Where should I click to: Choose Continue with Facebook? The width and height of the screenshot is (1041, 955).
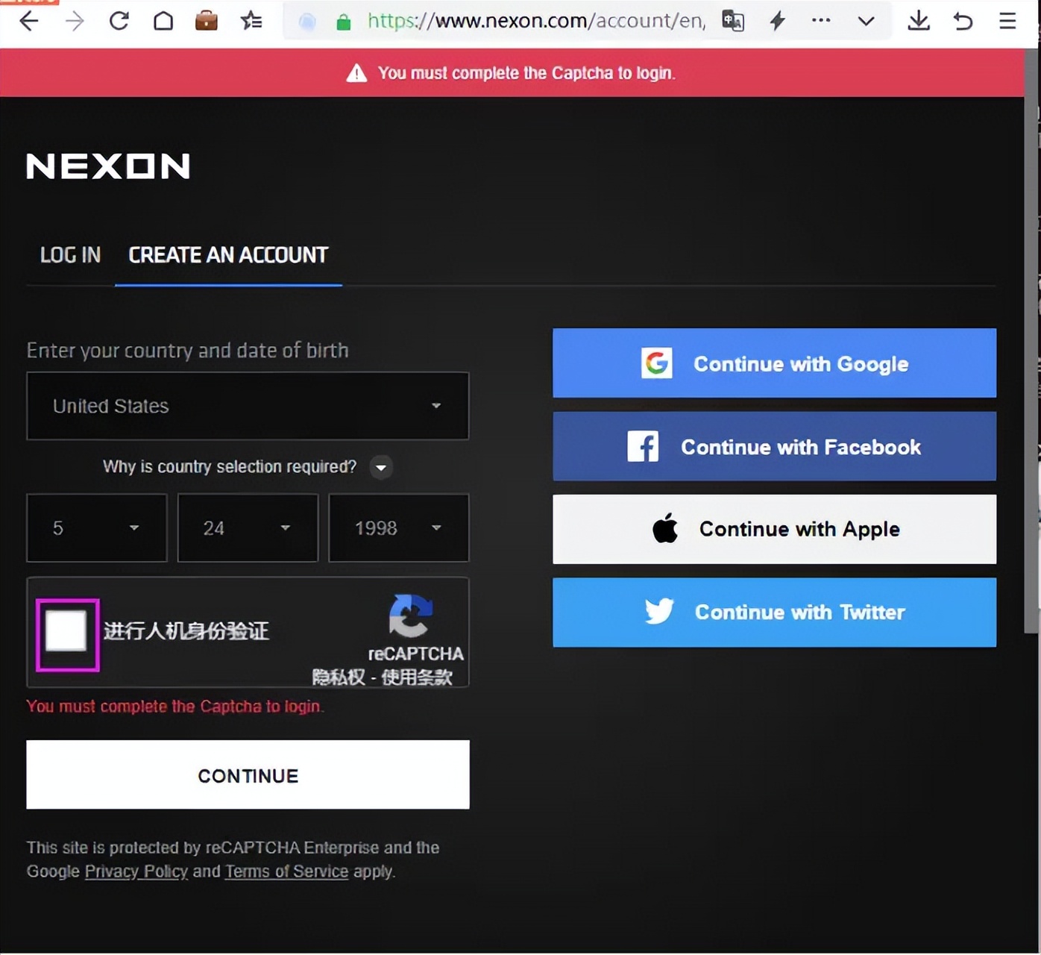774,446
